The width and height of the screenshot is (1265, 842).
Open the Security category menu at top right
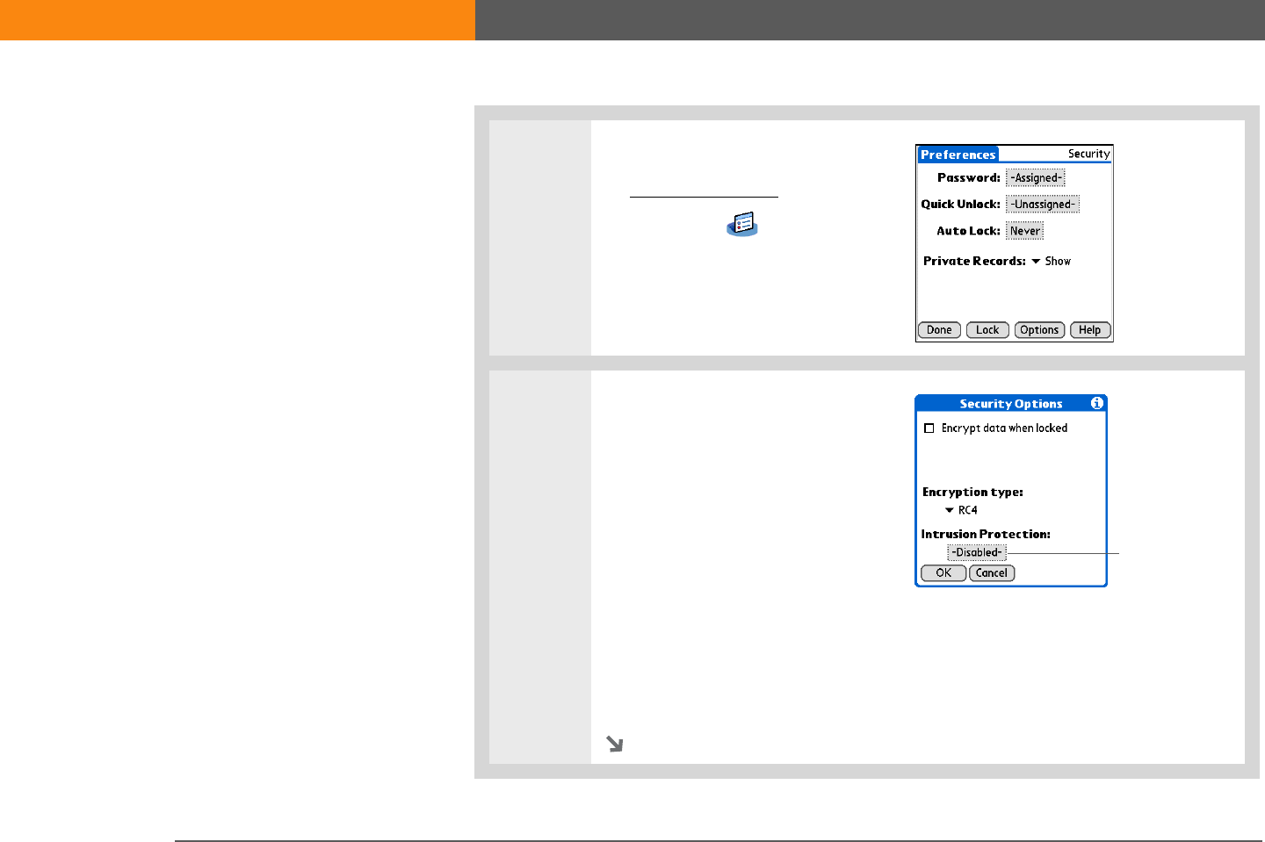coord(1089,154)
